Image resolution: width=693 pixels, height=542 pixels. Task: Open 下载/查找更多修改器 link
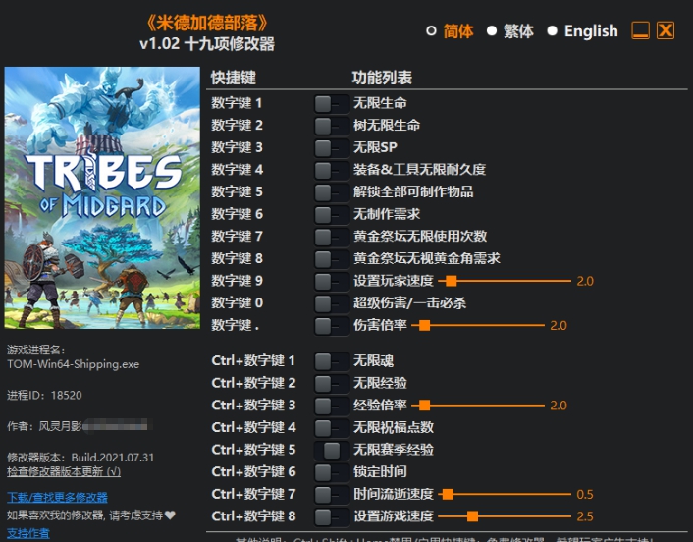pos(57,498)
